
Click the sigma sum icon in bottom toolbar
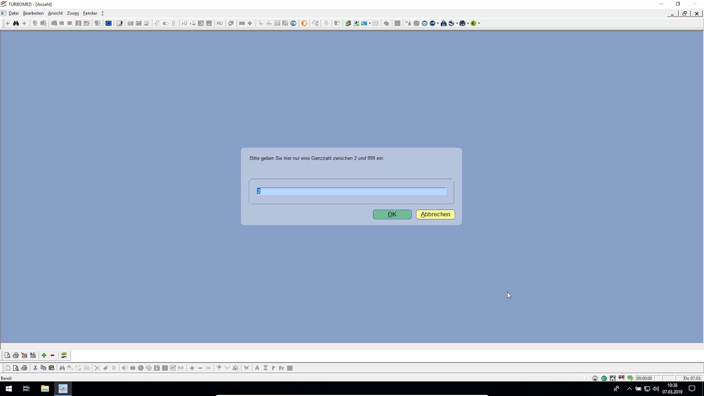[x=265, y=368]
